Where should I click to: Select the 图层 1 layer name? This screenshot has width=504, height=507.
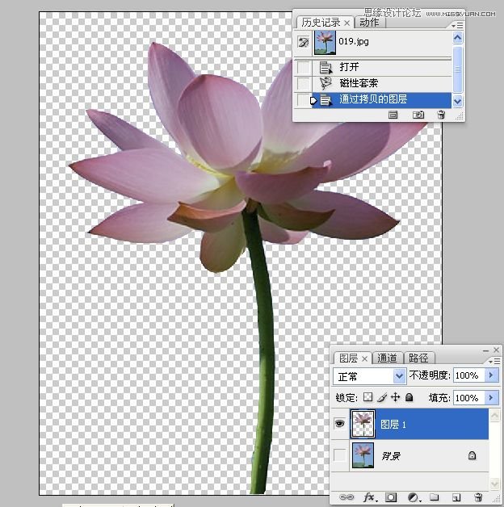pos(393,425)
